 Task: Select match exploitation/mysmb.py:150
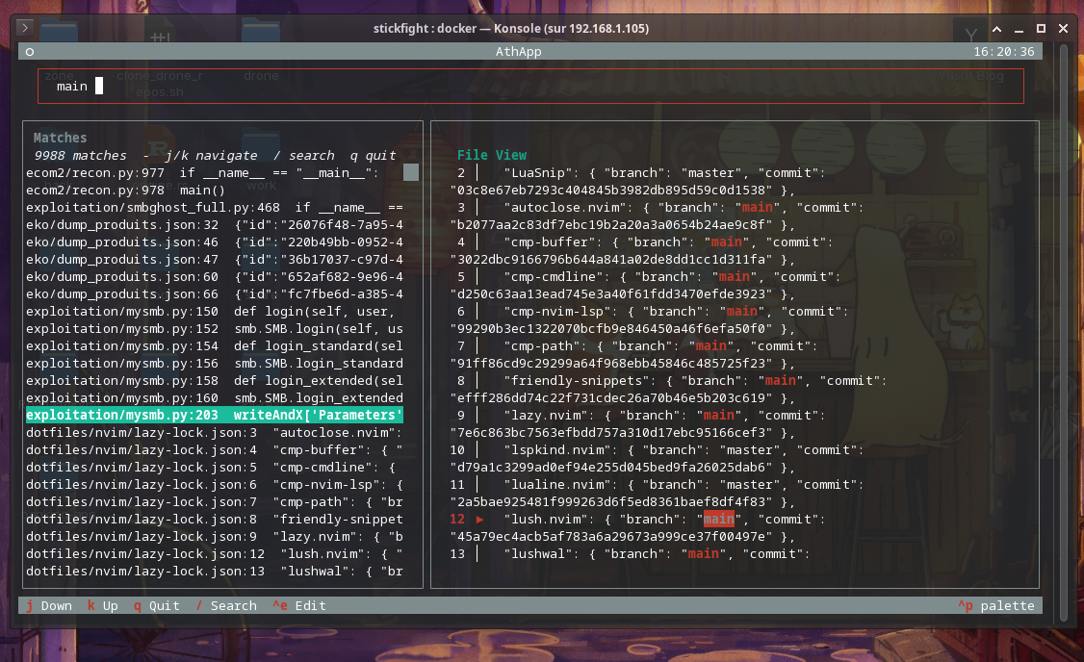coord(215,311)
